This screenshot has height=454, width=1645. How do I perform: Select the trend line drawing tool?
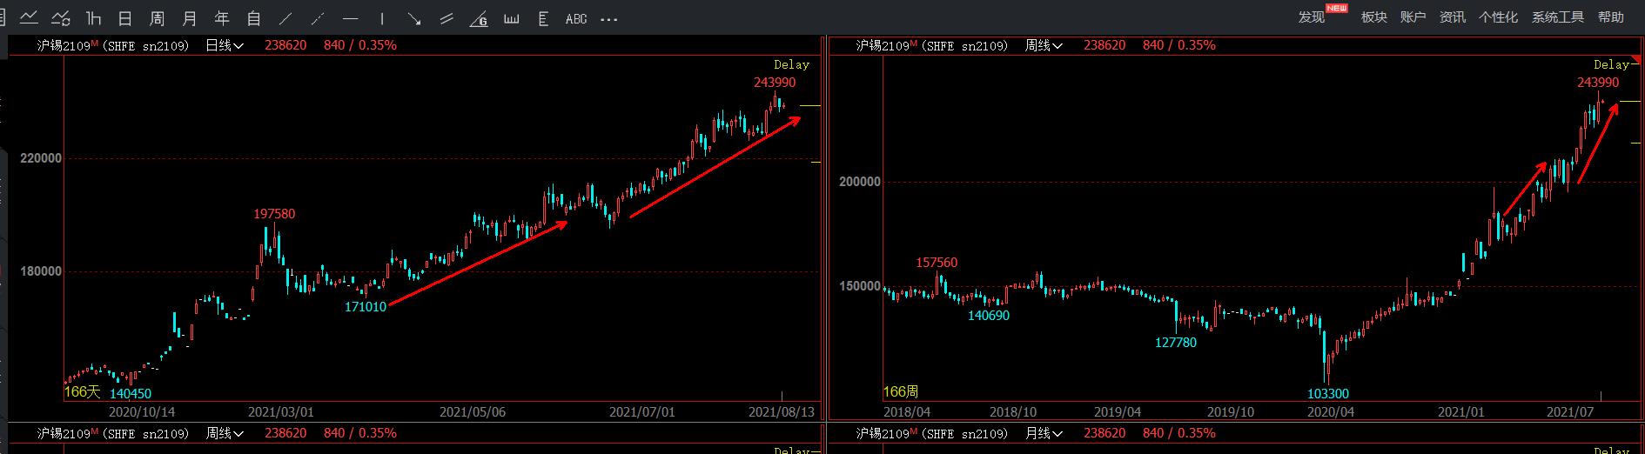(285, 17)
